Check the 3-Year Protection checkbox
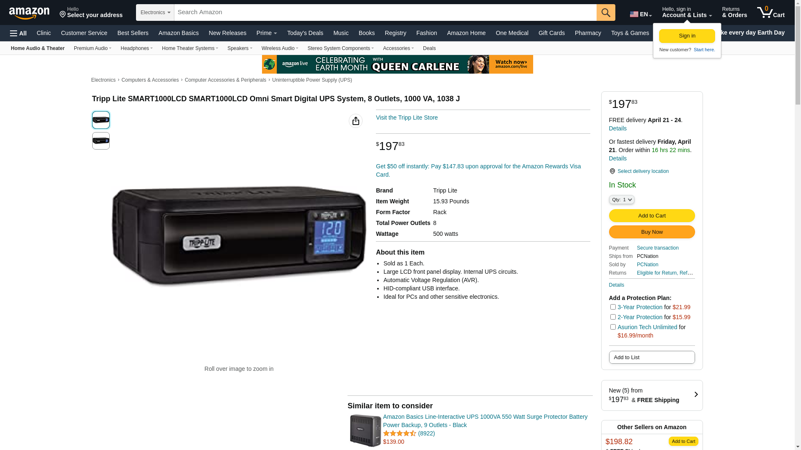 pos(613,307)
